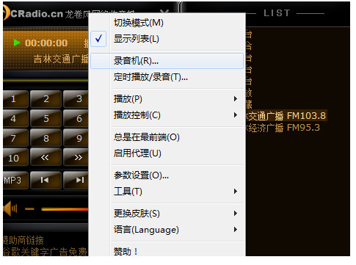The width and height of the screenshot is (356, 265).
Task: Select preset station button 9
Action: 76,138
